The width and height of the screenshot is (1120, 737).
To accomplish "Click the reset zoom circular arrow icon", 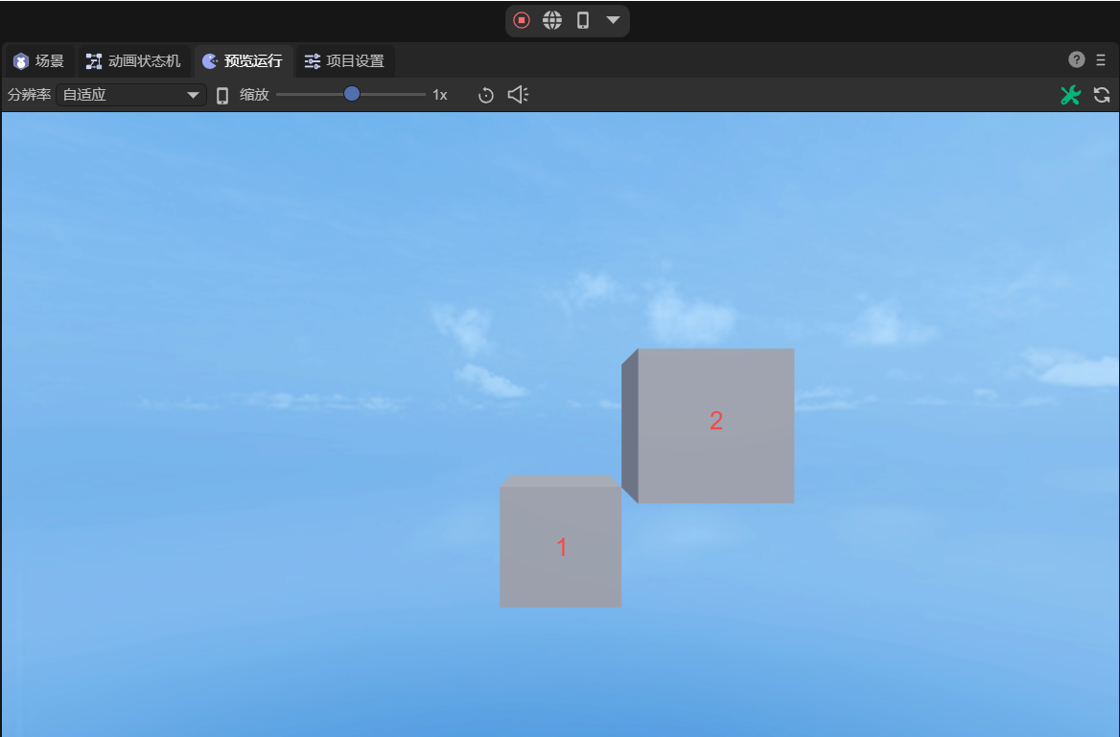I will 486,95.
